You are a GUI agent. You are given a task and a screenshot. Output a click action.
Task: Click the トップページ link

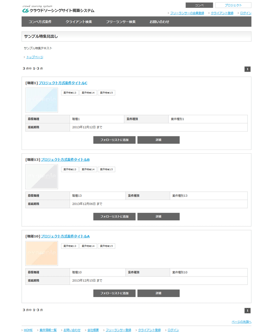(35, 57)
